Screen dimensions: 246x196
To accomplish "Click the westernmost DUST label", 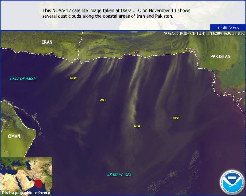I will pos(73,79).
